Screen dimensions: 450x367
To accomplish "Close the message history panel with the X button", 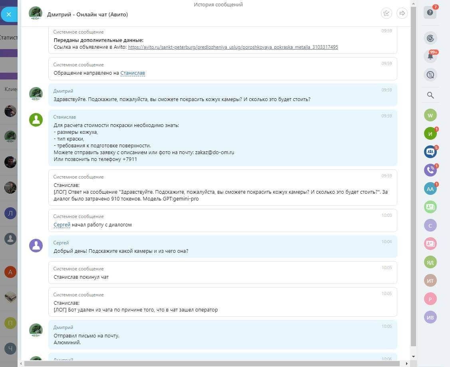I will [x=9, y=14].
